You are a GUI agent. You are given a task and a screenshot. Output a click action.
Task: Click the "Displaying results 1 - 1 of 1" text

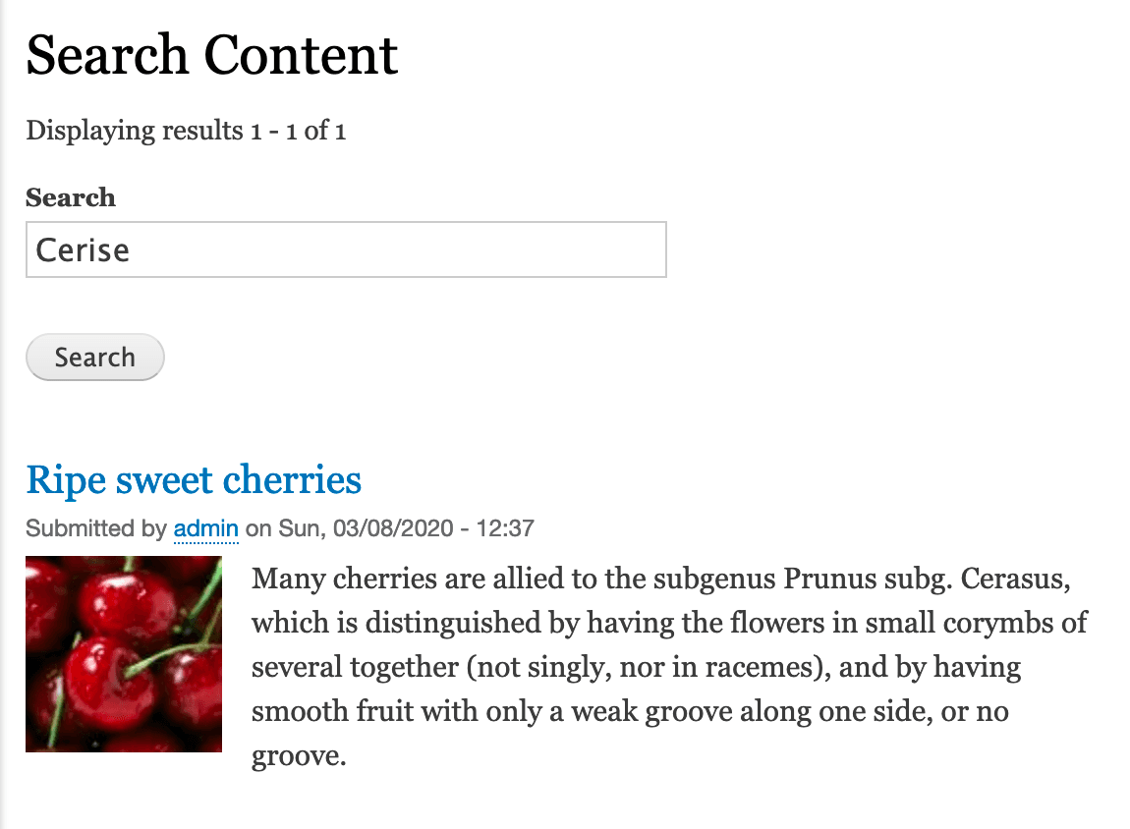pos(186,131)
